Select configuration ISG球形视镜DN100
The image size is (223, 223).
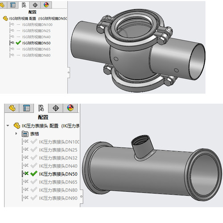tap(37, 25)
